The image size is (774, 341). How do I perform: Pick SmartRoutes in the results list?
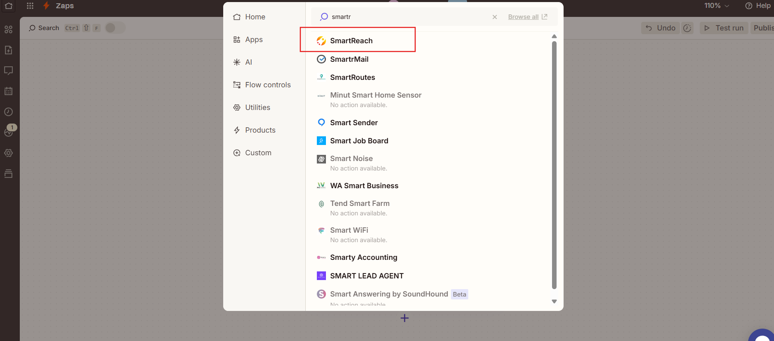tap(431, 77)
